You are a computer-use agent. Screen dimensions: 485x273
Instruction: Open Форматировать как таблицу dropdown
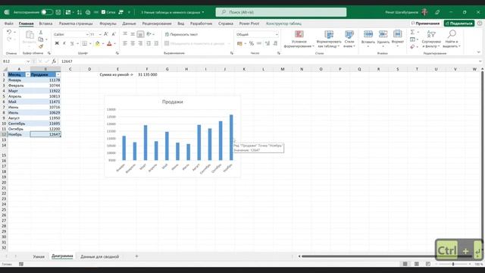pos(328,39)
